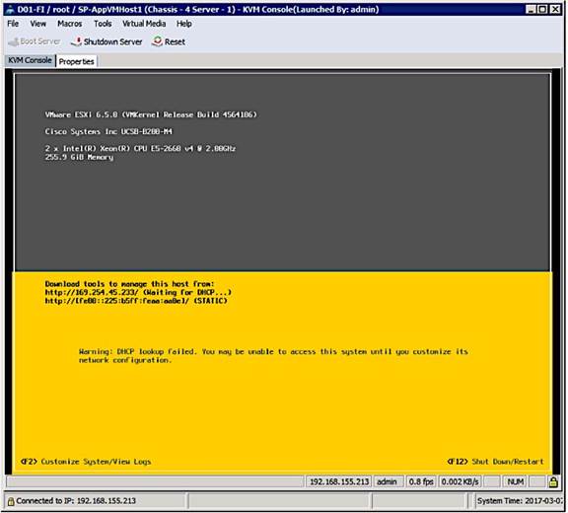Open the Macros menu
This screenshot has width=568, height=513.
coord(70,24)
